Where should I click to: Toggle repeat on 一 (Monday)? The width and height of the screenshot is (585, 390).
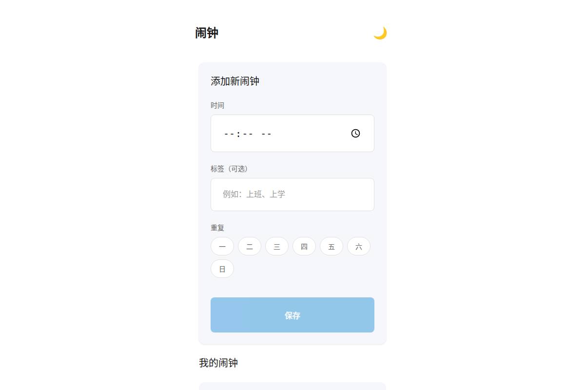tap(222, 247)
